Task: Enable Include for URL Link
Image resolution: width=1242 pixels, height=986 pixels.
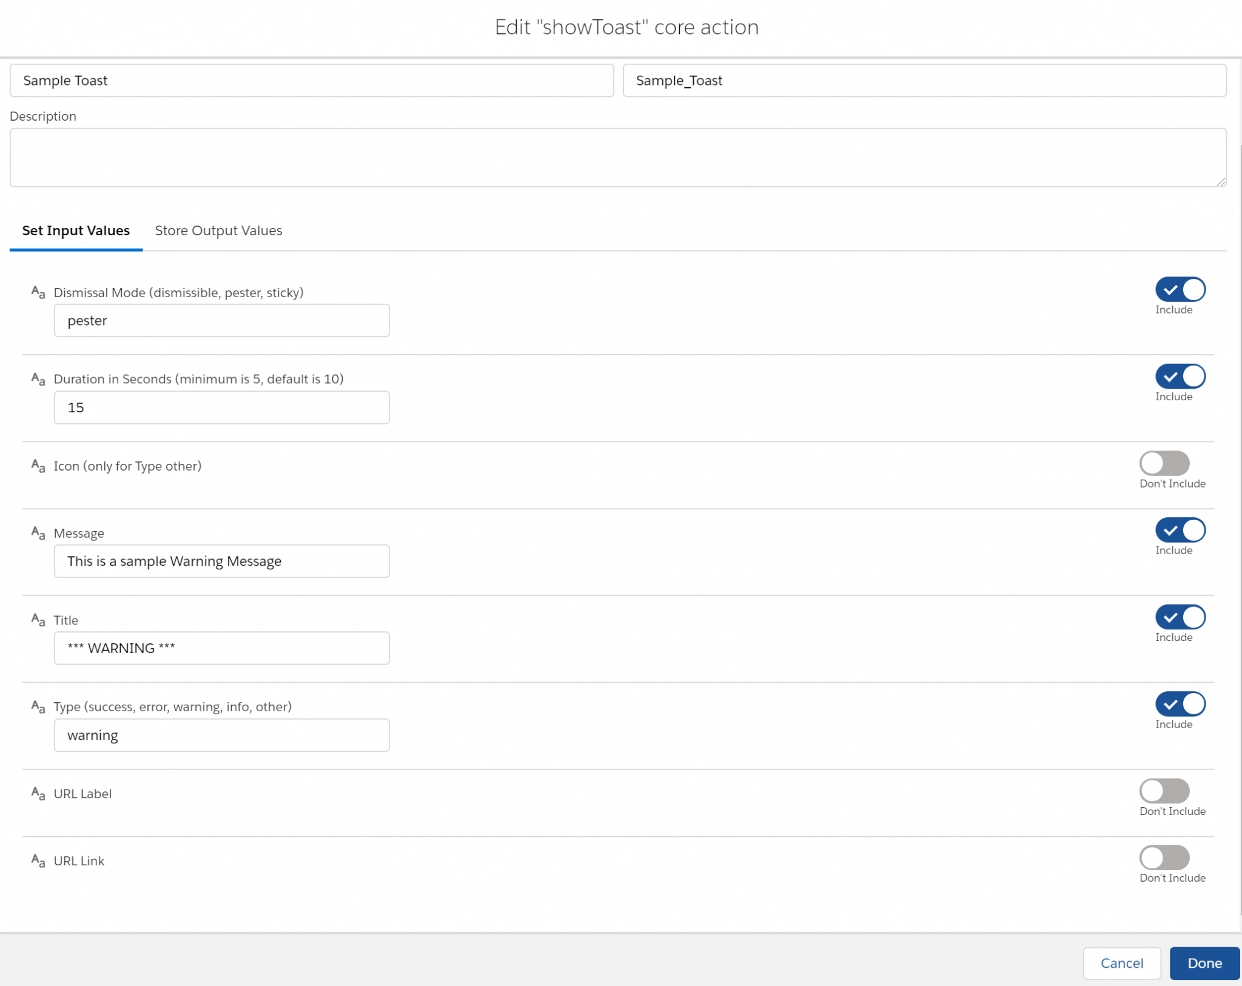Action: [x=1164, y=857]
